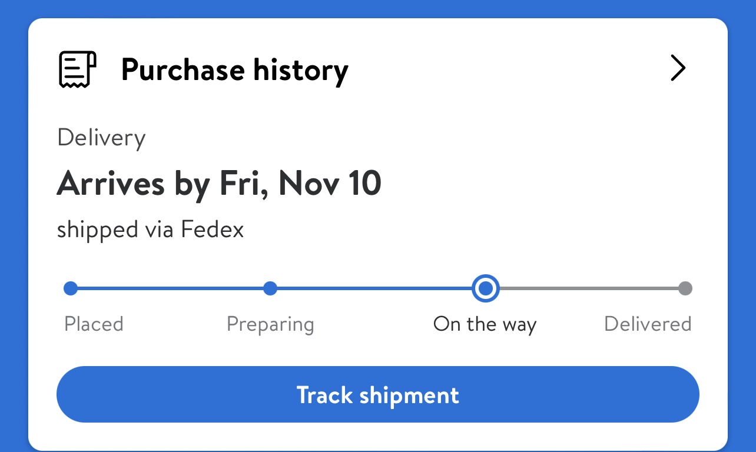Click the Delivery section label
The image size is (756, 452).
pyautogui.click(x=101, y=139)
